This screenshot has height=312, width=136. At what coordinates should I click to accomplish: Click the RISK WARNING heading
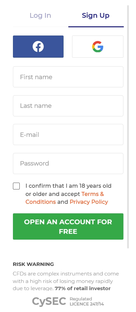click(x=33, y=264)
